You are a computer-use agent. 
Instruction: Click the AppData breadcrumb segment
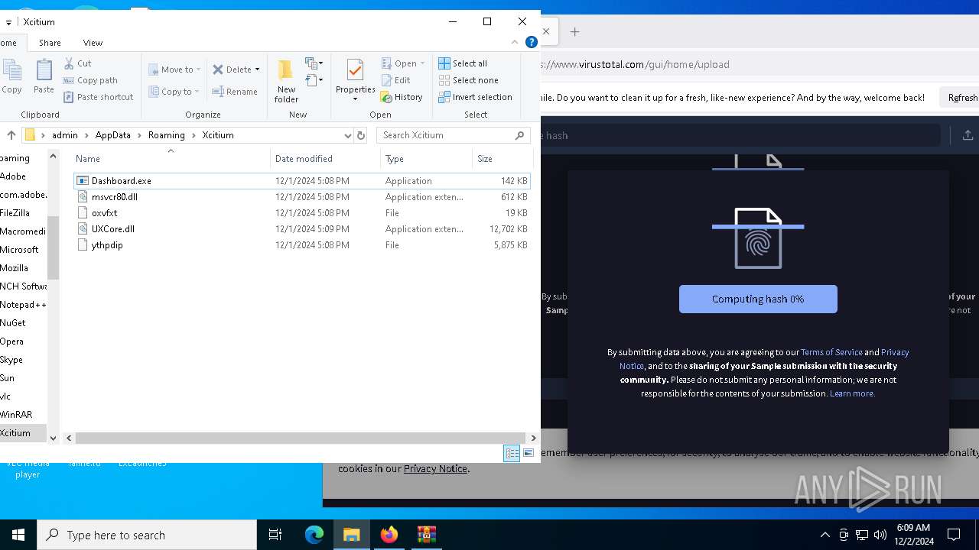pos(112,135)
